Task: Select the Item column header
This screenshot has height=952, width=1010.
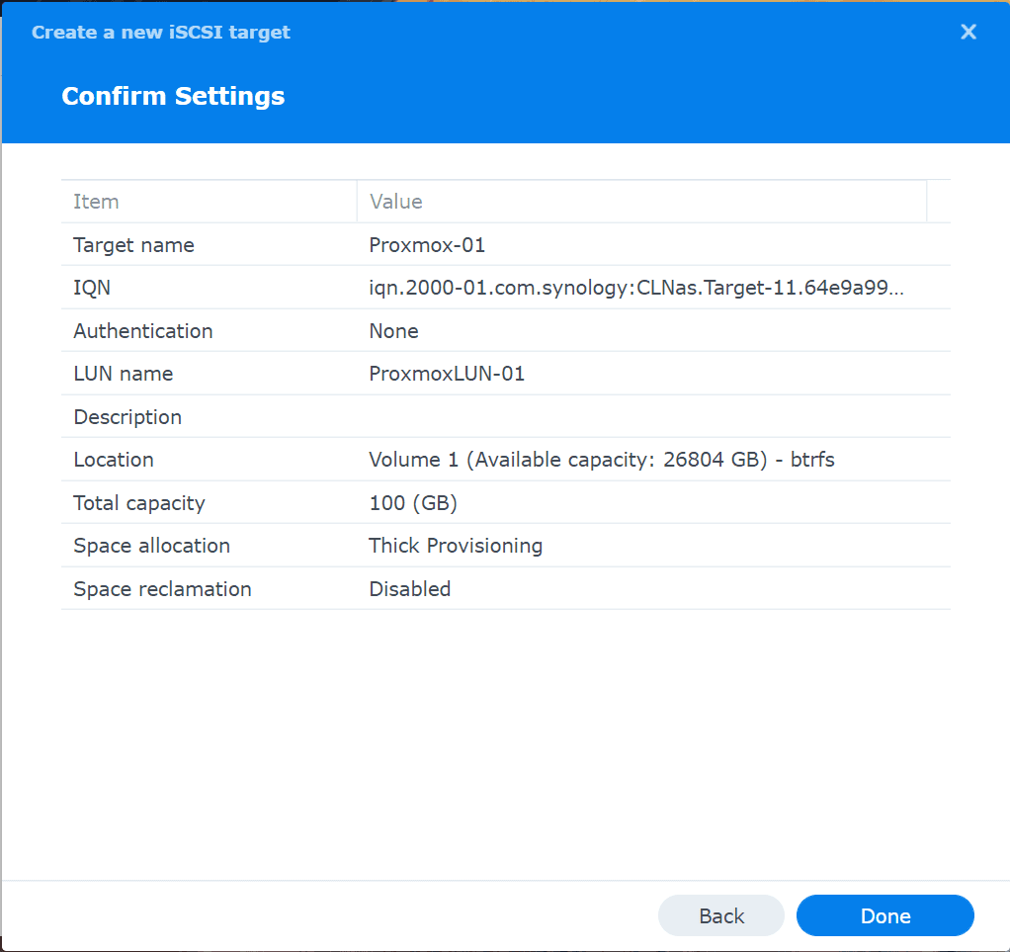Action: coord(96,201)
